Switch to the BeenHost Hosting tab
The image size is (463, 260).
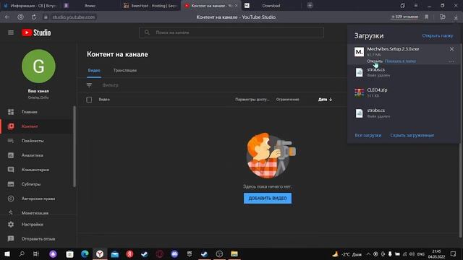tap(150, 6)
